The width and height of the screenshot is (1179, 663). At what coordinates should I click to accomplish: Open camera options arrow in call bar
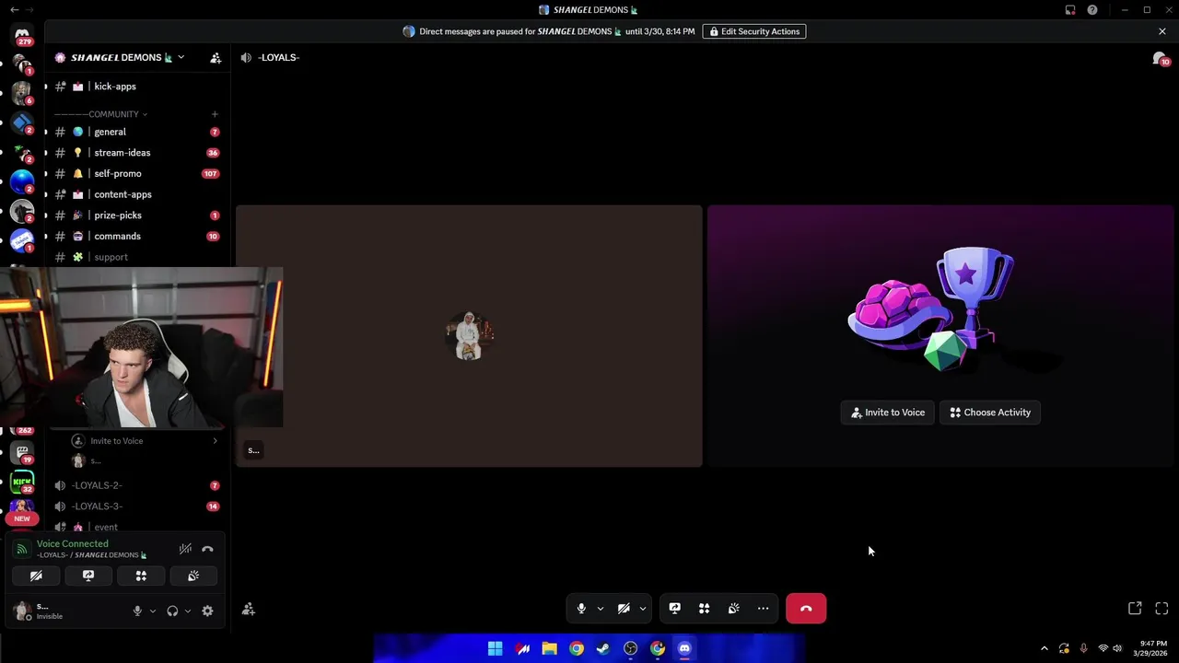(643, 609)
